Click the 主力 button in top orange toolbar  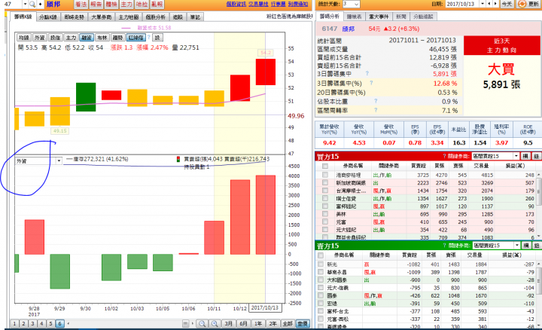[126, 5]
